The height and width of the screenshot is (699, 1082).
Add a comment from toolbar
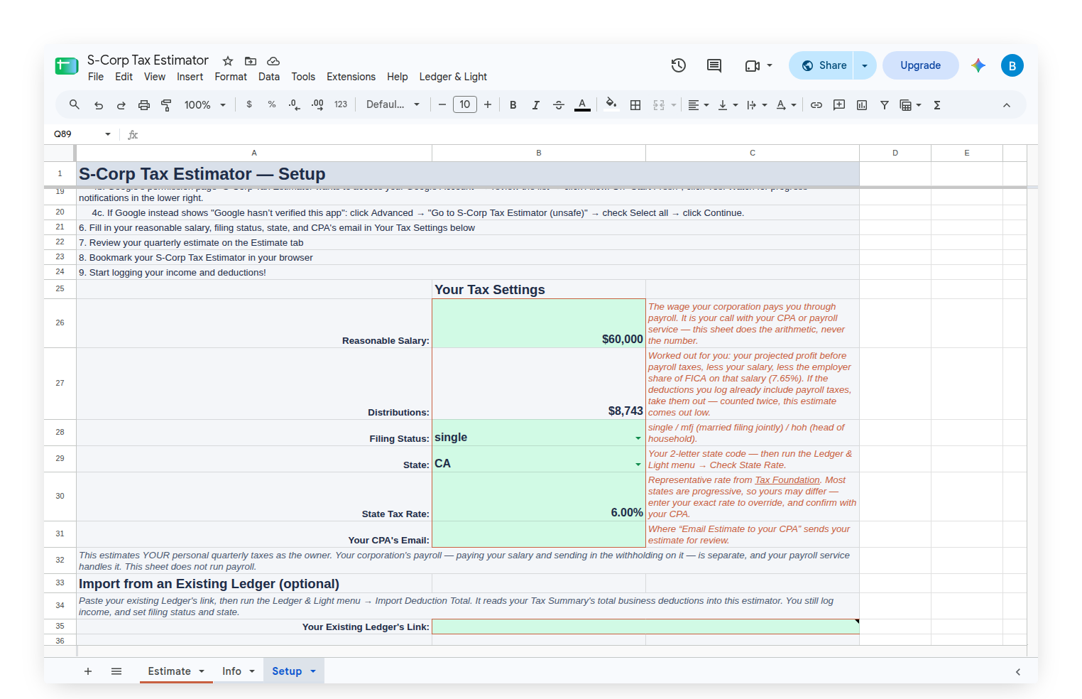[839, 105]
